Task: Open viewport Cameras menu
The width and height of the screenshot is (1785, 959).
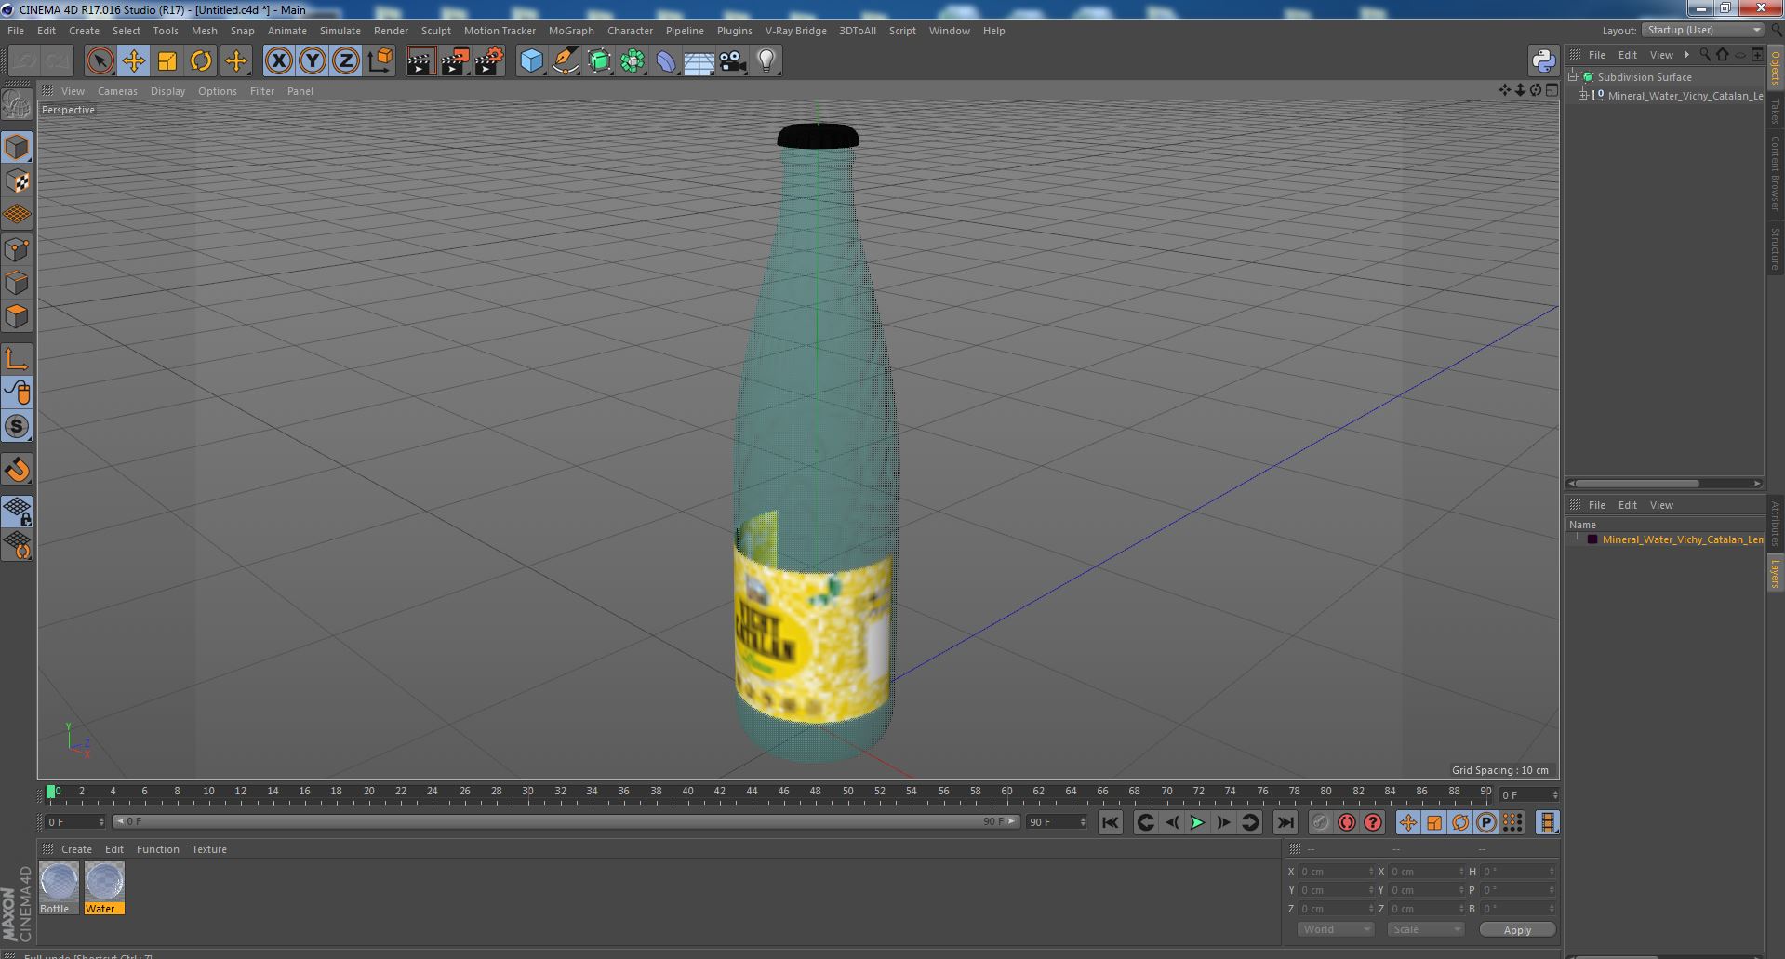Action: tap(117, 91)
